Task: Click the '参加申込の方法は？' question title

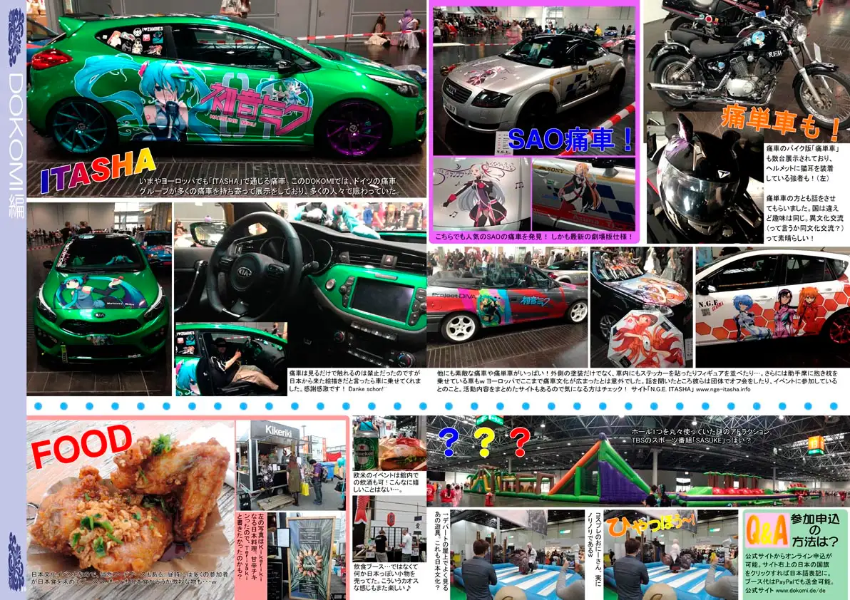Action: click(x=815, y=530)
